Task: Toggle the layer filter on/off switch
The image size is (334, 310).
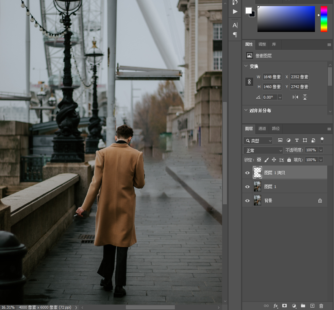Action: coord(322,140)
